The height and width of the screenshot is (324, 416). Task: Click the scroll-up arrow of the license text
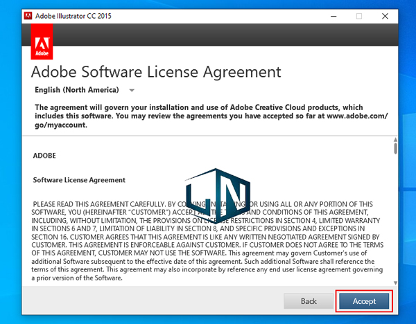click(x=395, y=139)
